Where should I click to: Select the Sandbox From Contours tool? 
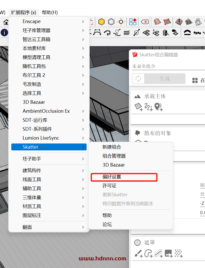pyautogui.click(x=157, y=22)
